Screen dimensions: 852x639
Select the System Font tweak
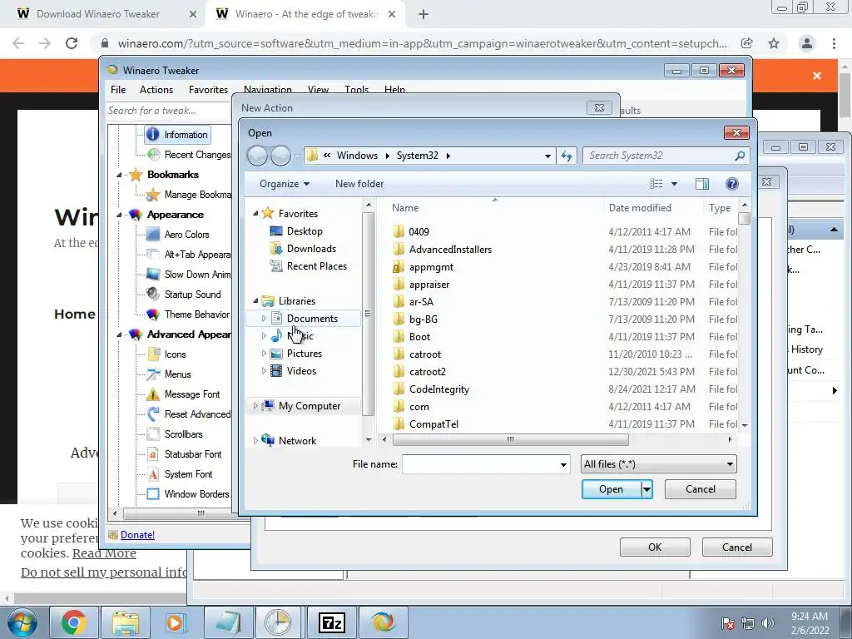click(x=180, y=473)
